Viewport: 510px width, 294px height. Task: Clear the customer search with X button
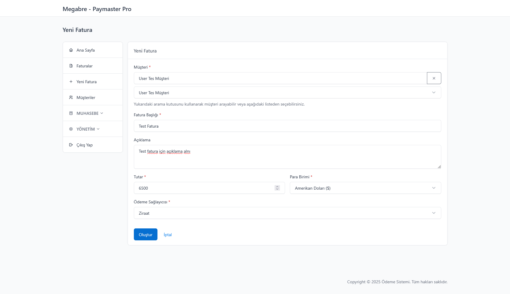tap(434, 78)
